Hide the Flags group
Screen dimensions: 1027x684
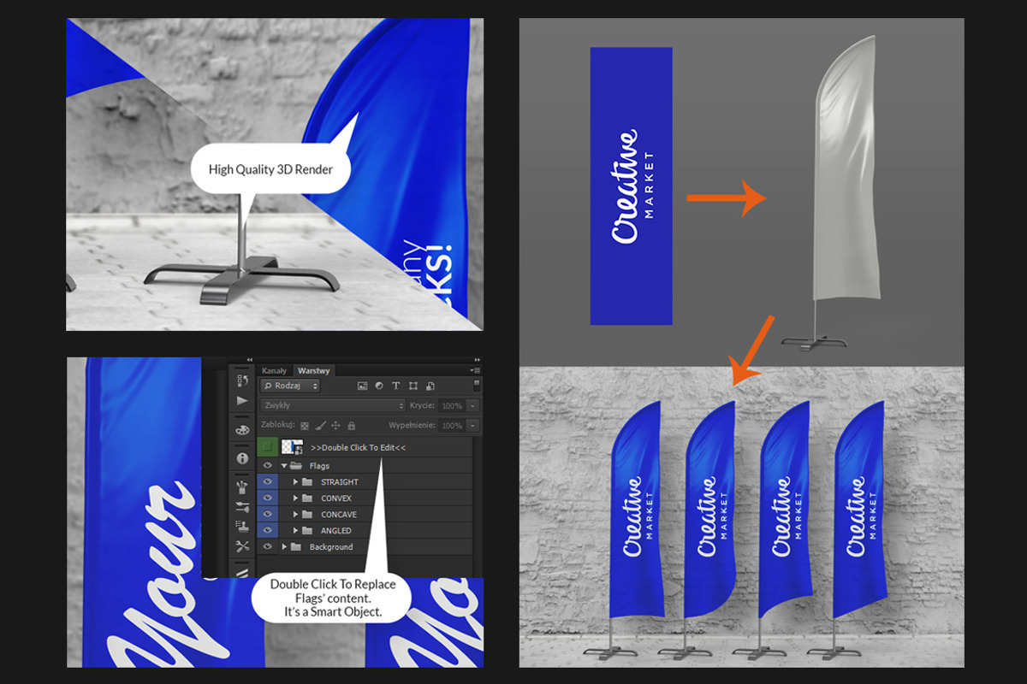coord(267,466)
